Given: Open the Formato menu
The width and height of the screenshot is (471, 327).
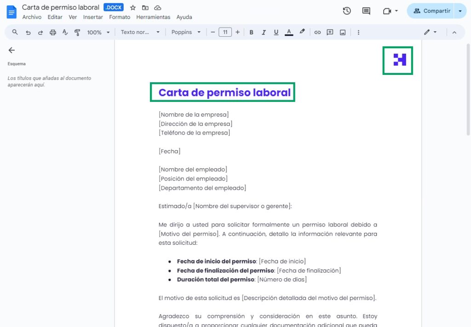Looking at the screenshot, I should pos(120,17).
